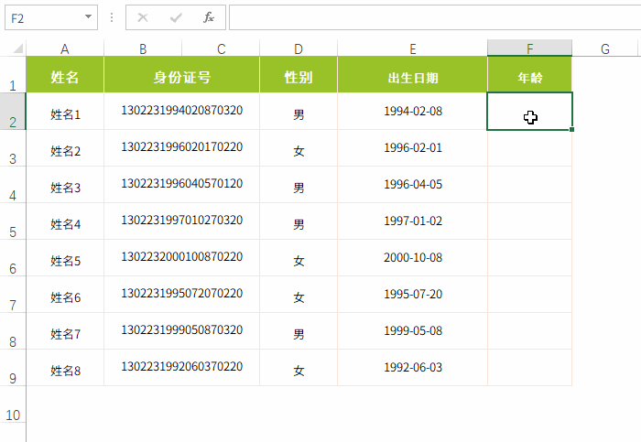
Task: Click the fill handle of cell F2
Action: [x=572, y=130]
